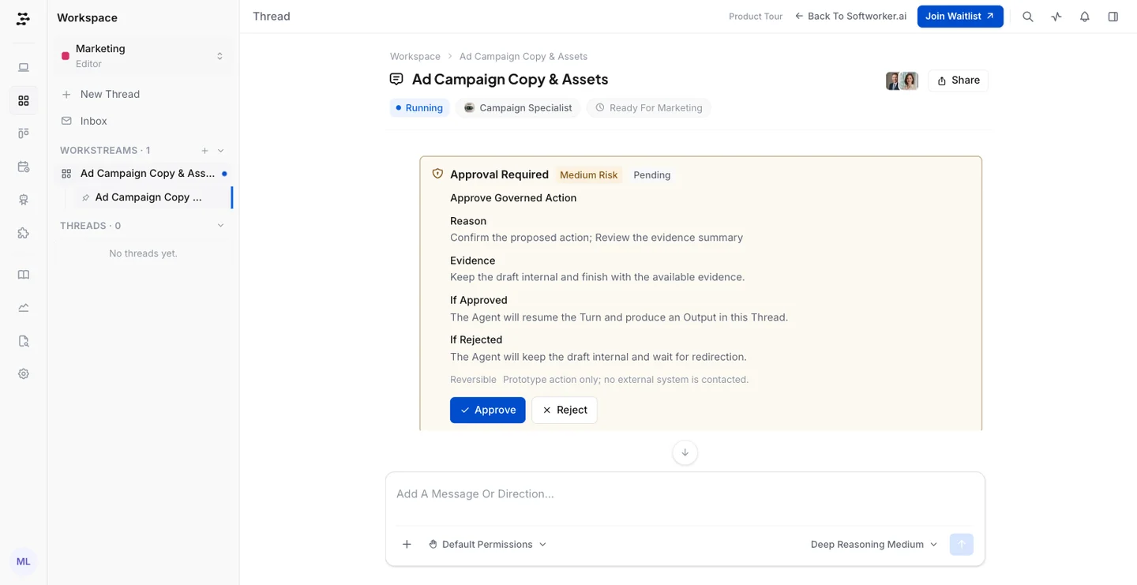Viewport: 1137px width, 585px height.
Task: Approve the governed action
Action: pyautogui.click(x=487, y=411)
